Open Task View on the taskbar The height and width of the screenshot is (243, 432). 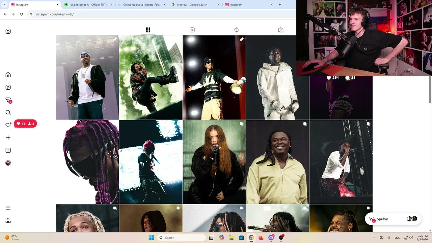pos(211,238)
